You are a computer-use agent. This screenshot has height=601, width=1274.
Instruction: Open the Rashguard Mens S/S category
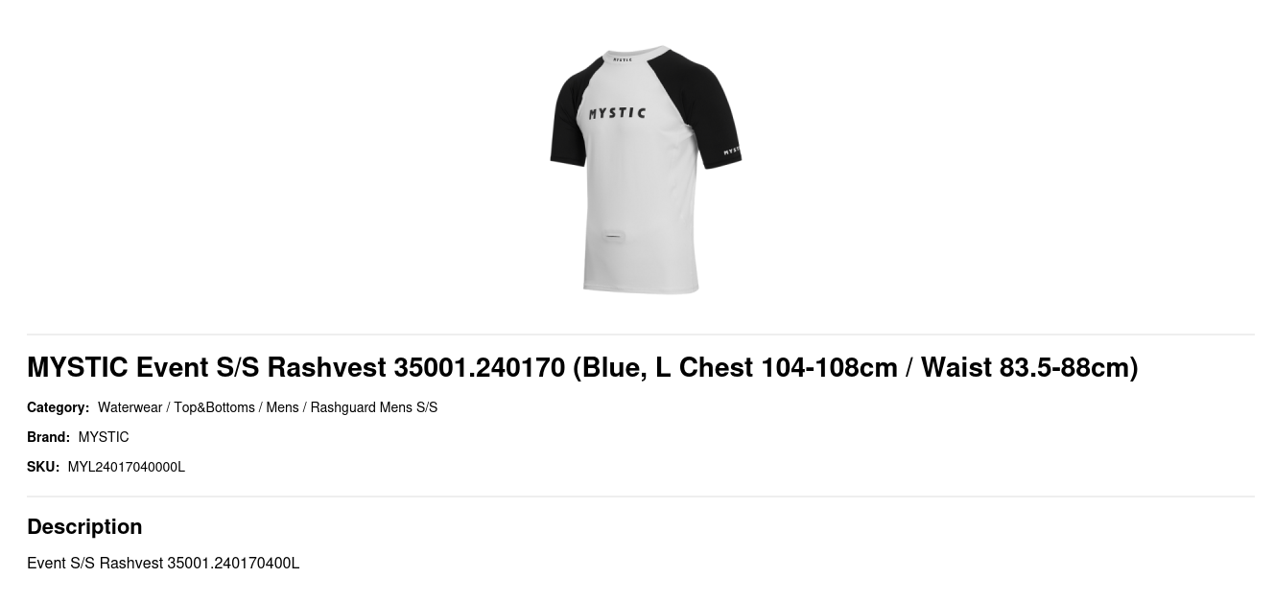[x=374, y=407]
